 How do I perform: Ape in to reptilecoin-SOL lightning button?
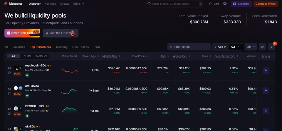pos(266,70)
